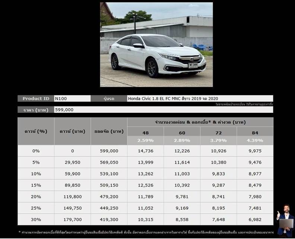The image size is (295, 239).
Task: Select monthly payment 6,982
Action: pyautogui.click(x=255, y=220)
